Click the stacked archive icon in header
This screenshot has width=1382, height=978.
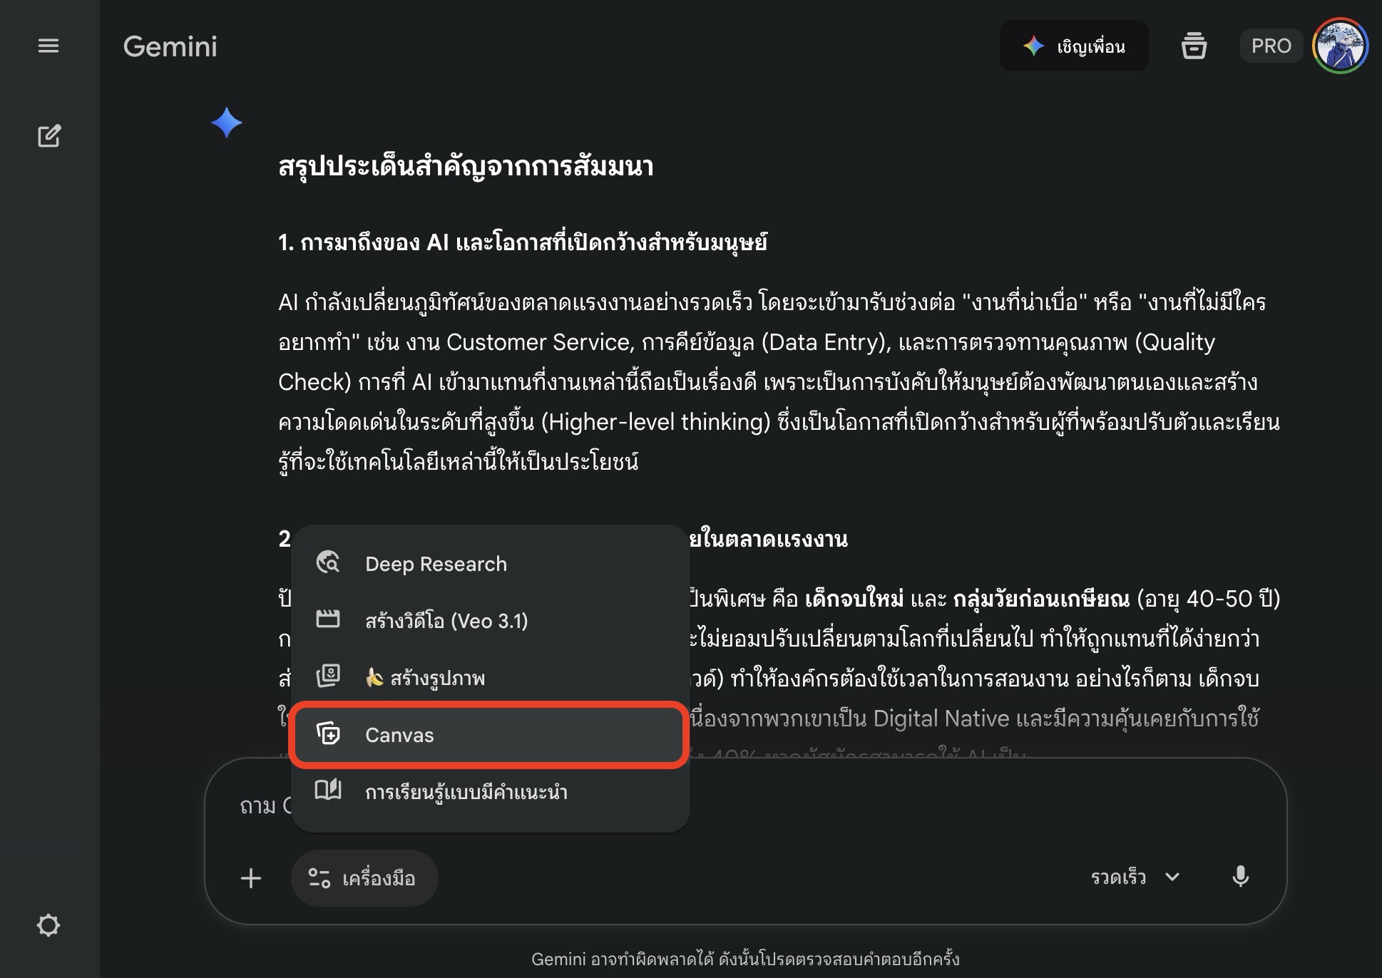pyautogui.click(x=1194, y=46)
